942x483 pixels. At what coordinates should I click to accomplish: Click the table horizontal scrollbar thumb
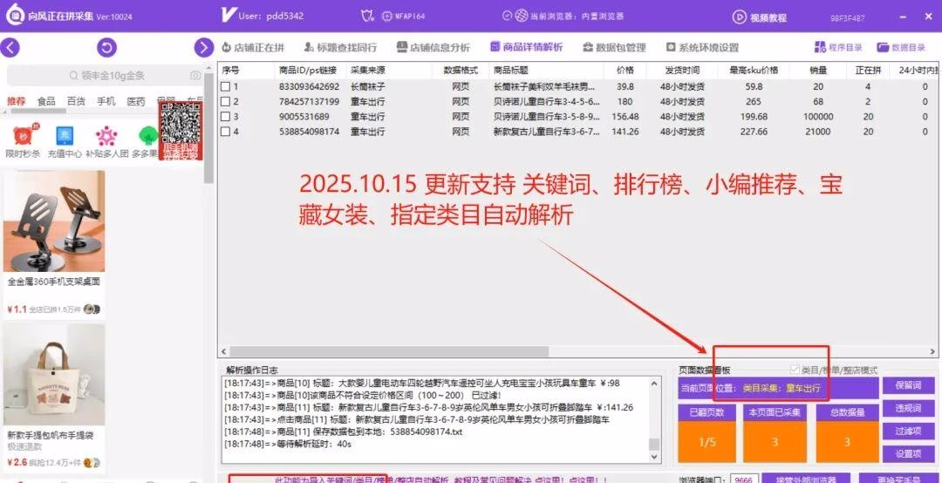pyautogui.click(x=389, y=351)
